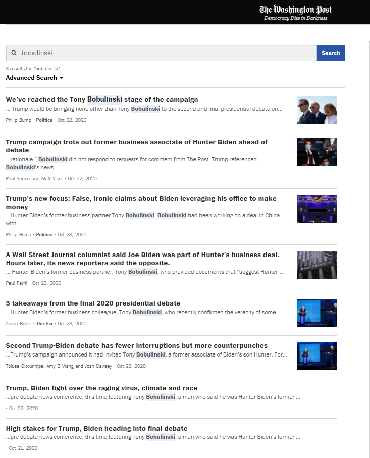The width and height of the screenshot is (370, 458).
Task: Click 'Democracy Dies in Darkness' tagline
Action: point(295,18)
